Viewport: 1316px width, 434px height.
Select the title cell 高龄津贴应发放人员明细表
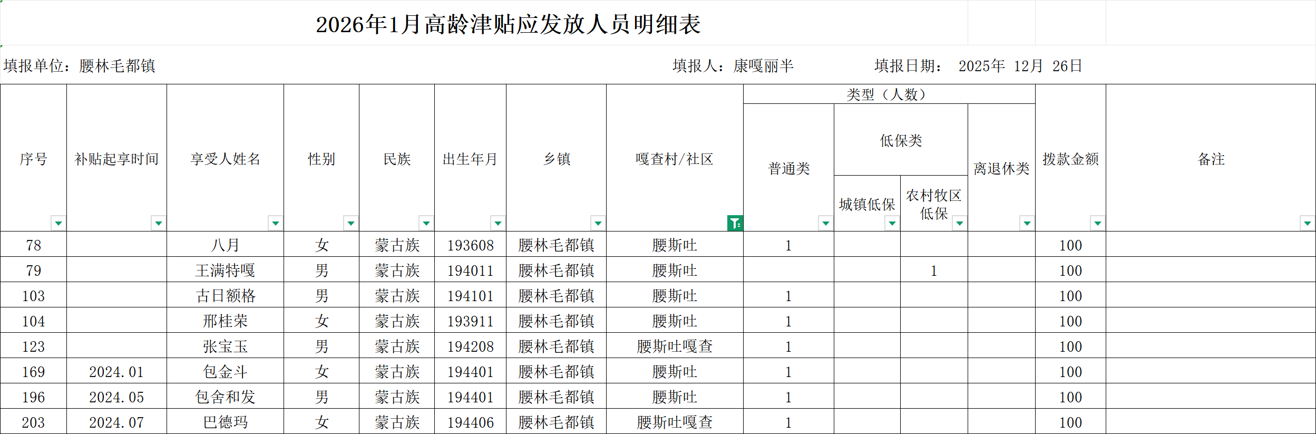(508, 24)
